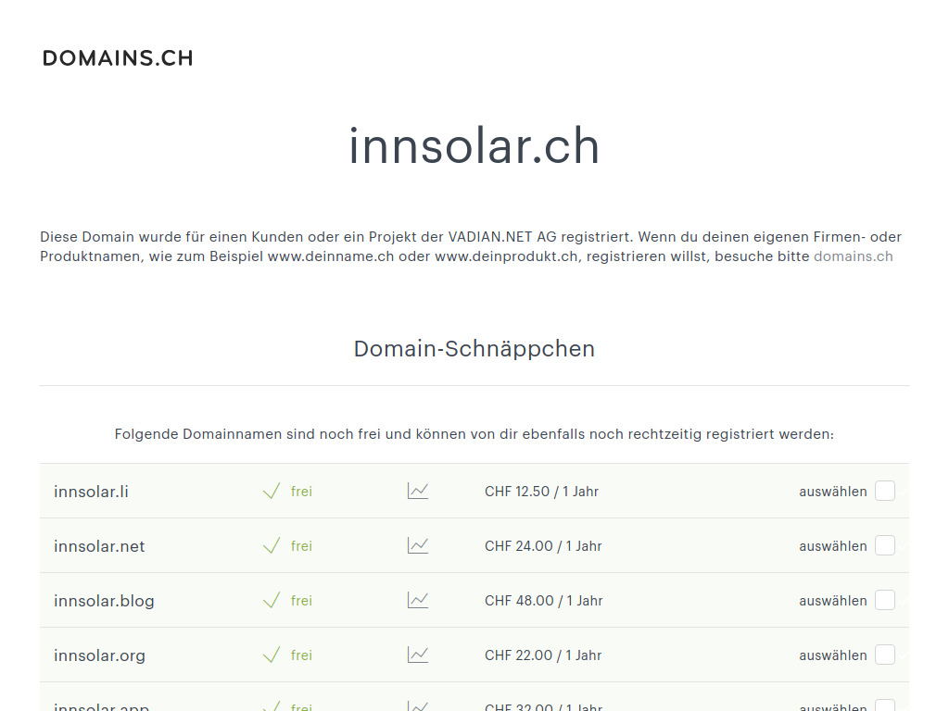Click the innsolar.org domain name

pyautogui.click(x=99, y=655)
